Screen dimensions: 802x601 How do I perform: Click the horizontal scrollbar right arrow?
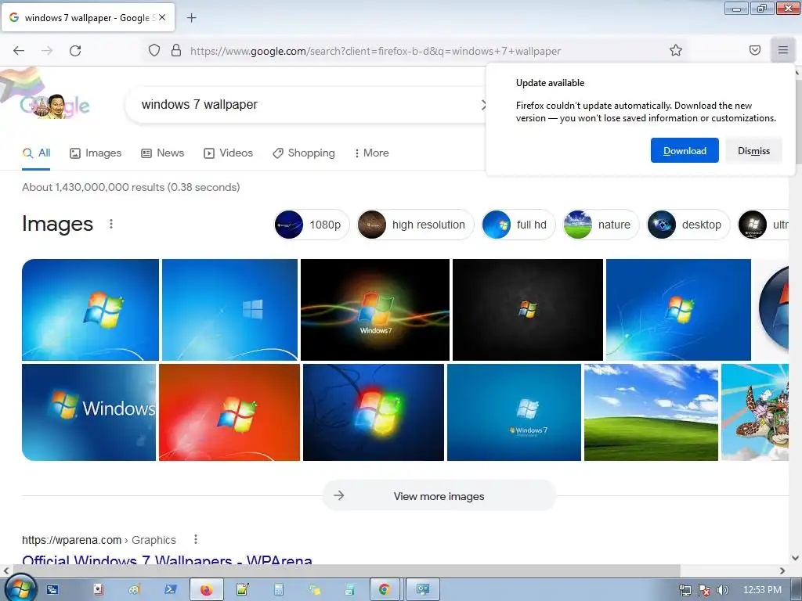782,570
